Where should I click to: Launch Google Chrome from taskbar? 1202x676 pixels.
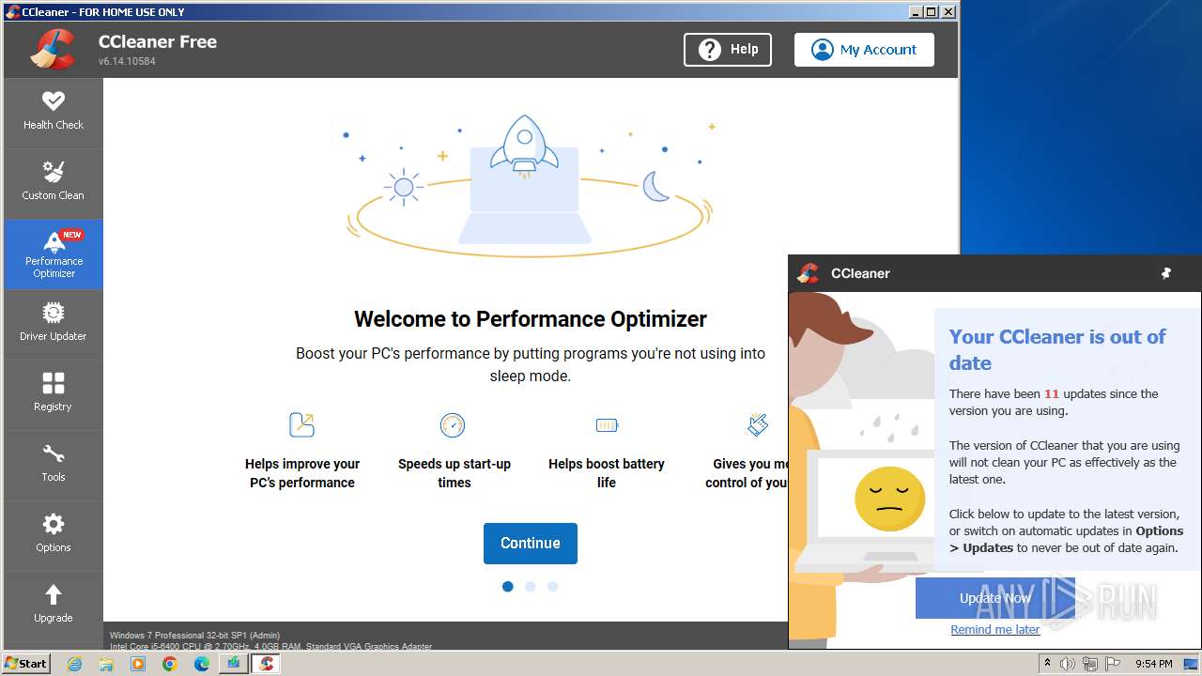point(170,664)
